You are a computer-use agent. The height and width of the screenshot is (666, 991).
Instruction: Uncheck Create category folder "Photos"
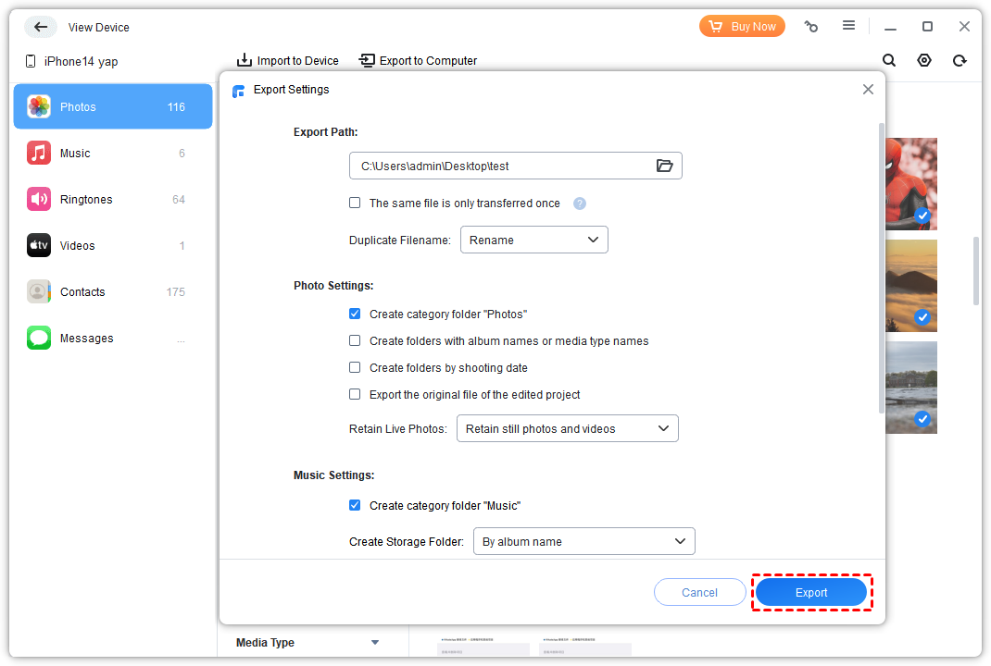pos(355,314)
